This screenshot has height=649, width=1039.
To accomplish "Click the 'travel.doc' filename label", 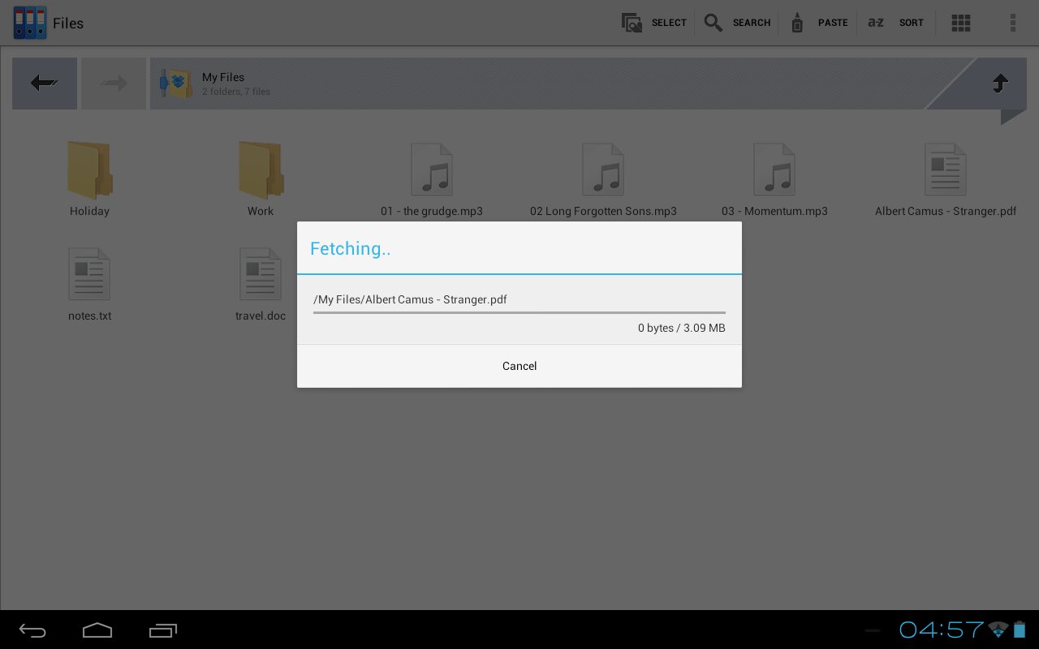I will (x=261, y=316).
